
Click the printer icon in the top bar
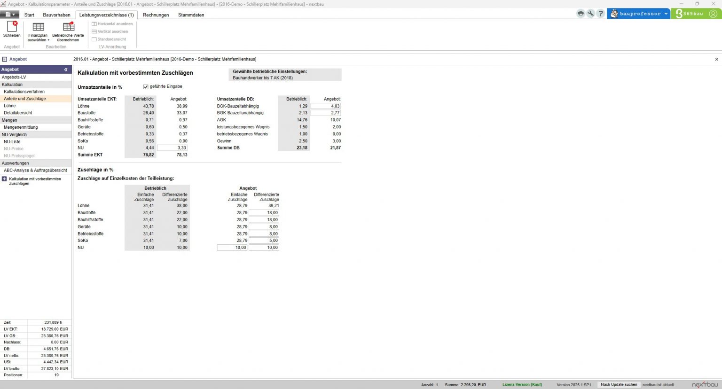click(x=581, y=14)
